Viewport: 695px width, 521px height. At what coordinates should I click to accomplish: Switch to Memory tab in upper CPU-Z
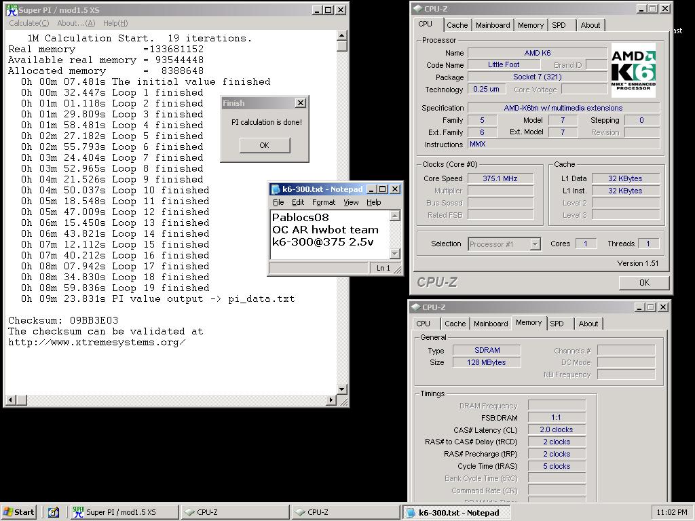pyautogui.click(x=531, y=25)
